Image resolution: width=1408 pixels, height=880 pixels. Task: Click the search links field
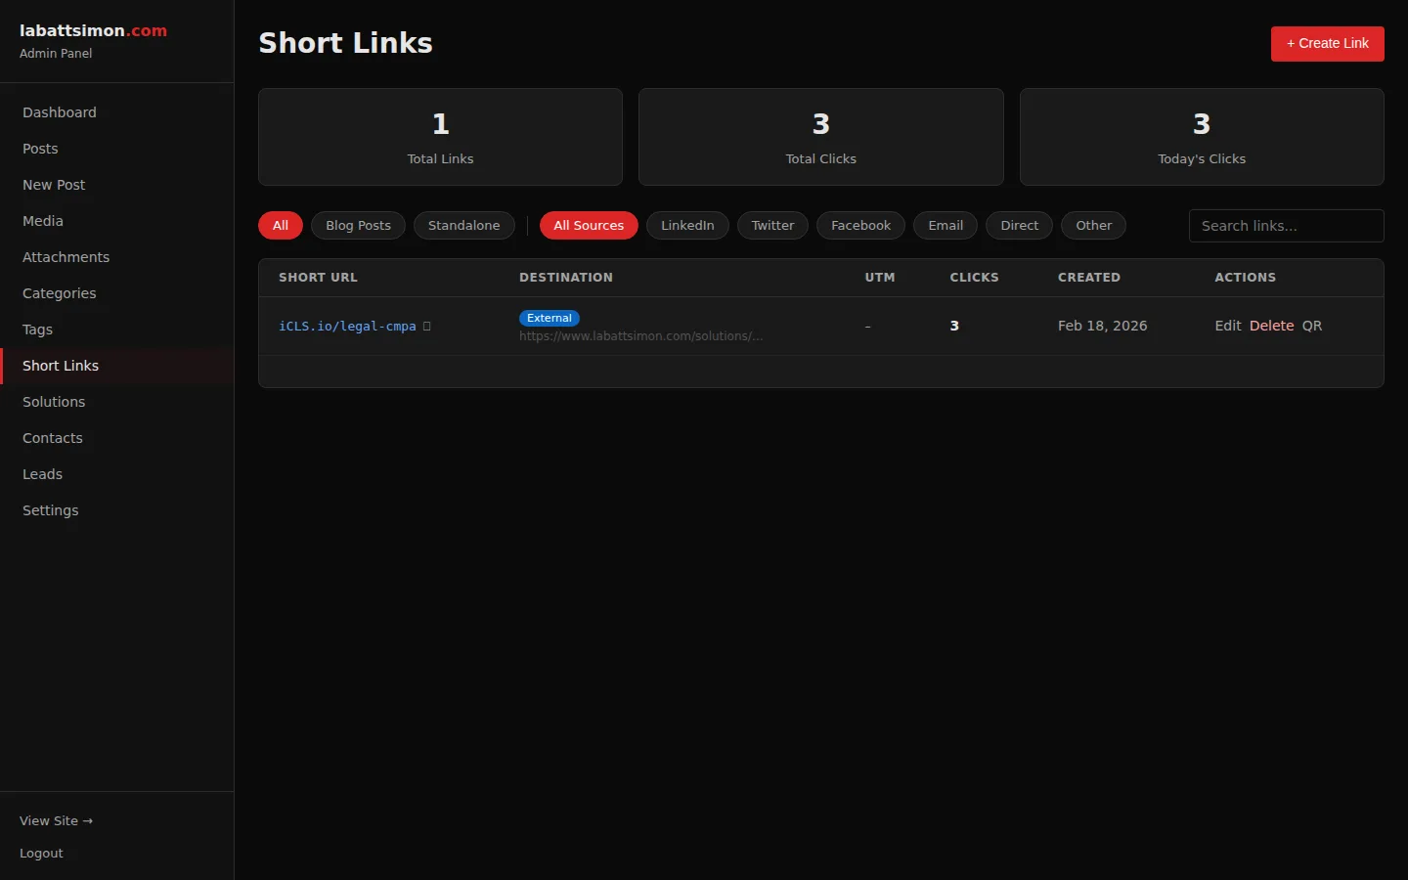pos(1286,225)
